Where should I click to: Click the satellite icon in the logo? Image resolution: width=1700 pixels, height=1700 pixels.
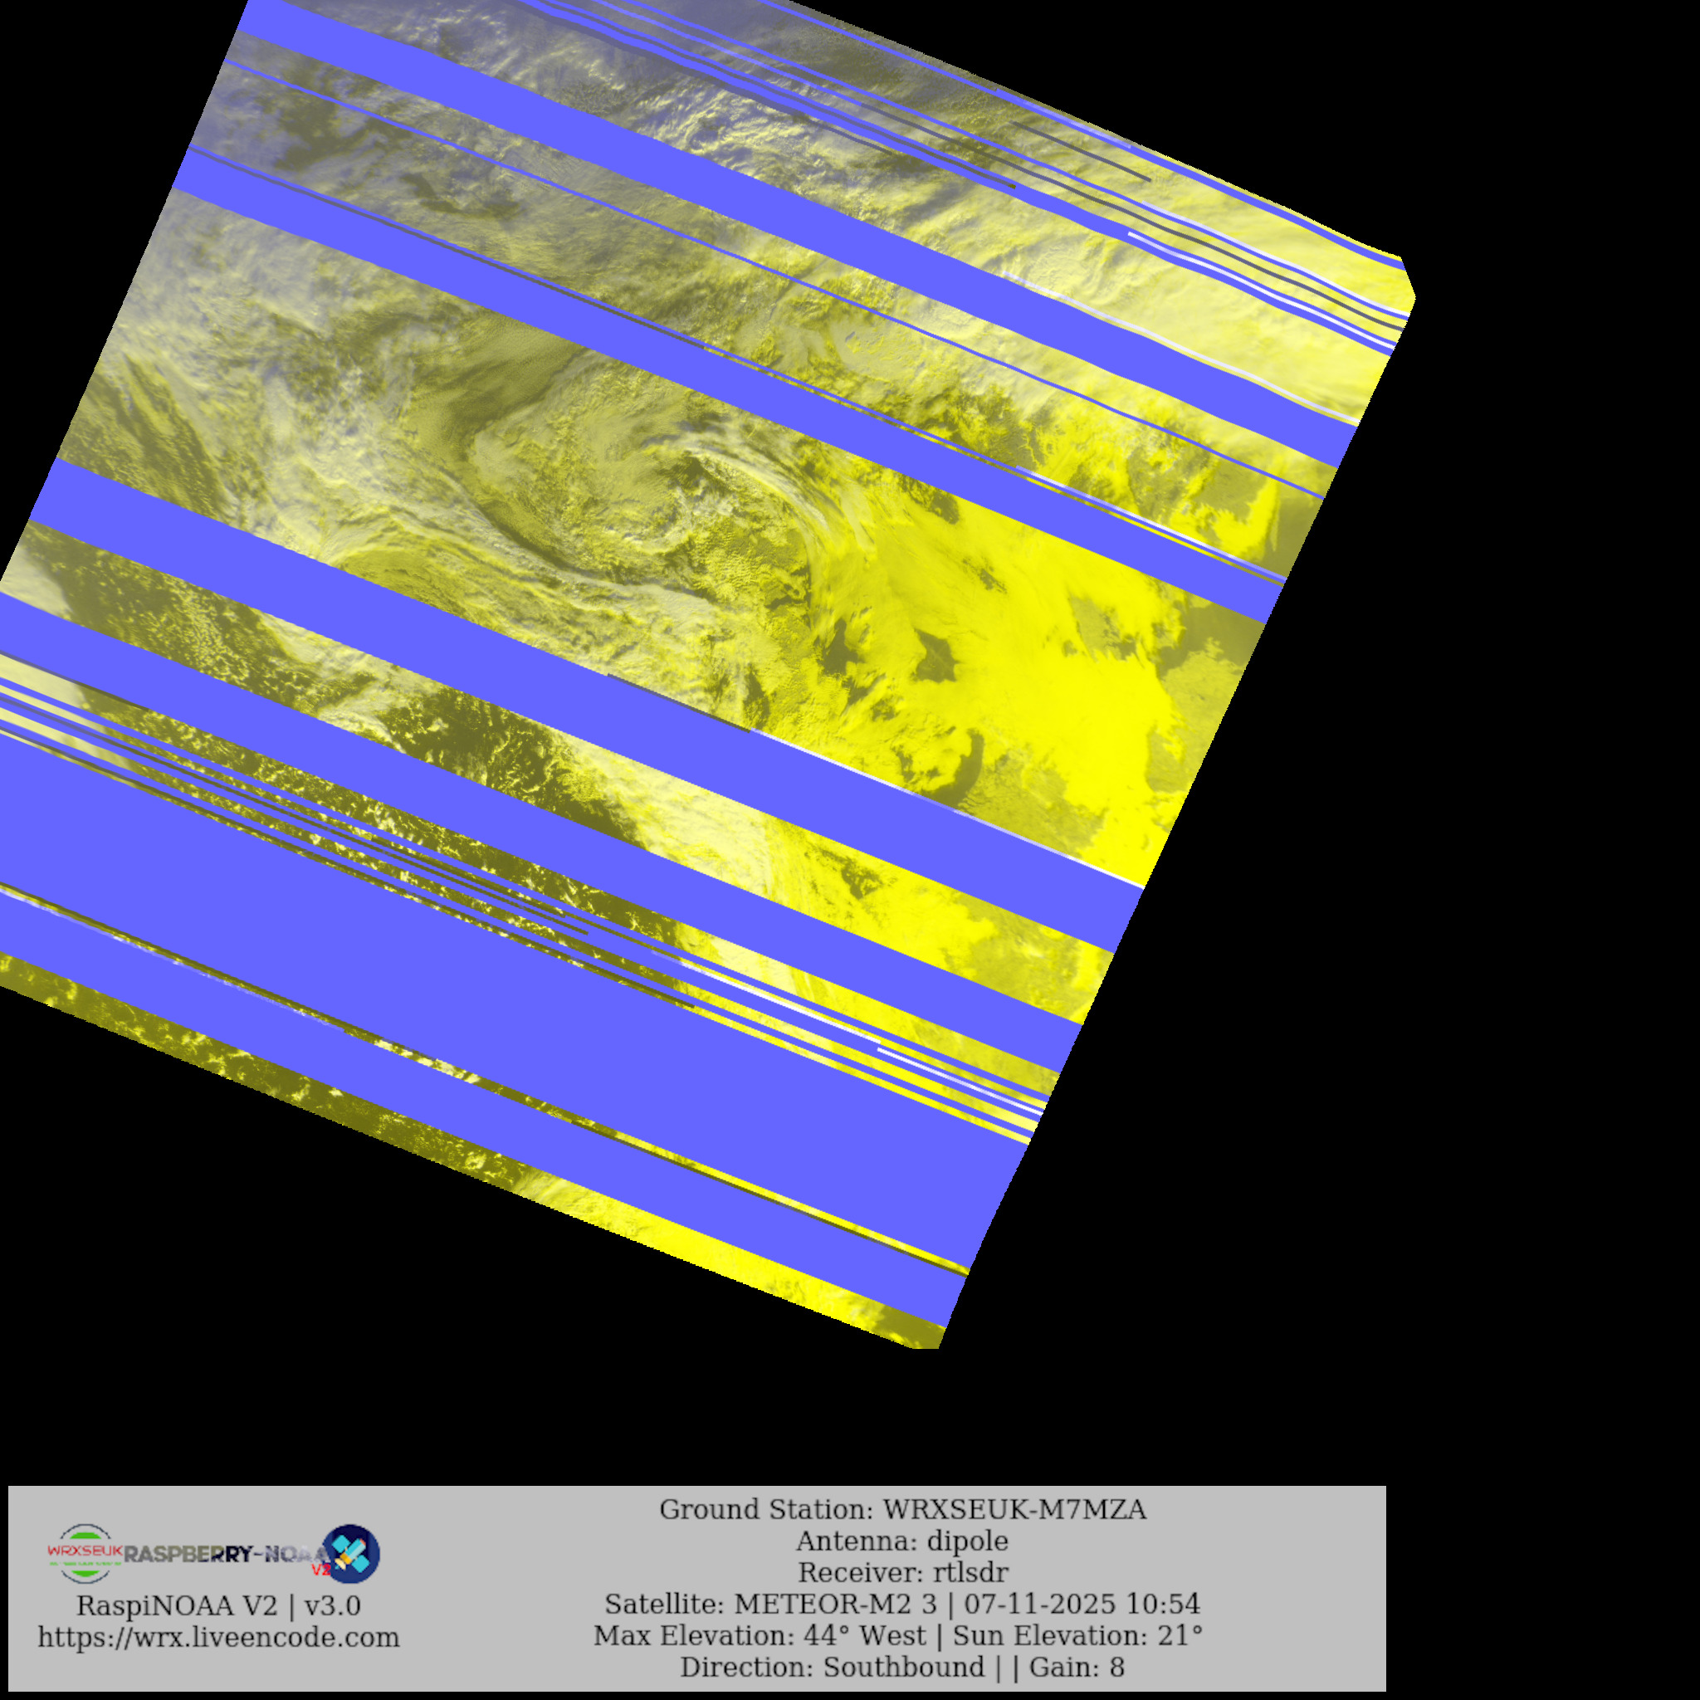[352, 1553]
